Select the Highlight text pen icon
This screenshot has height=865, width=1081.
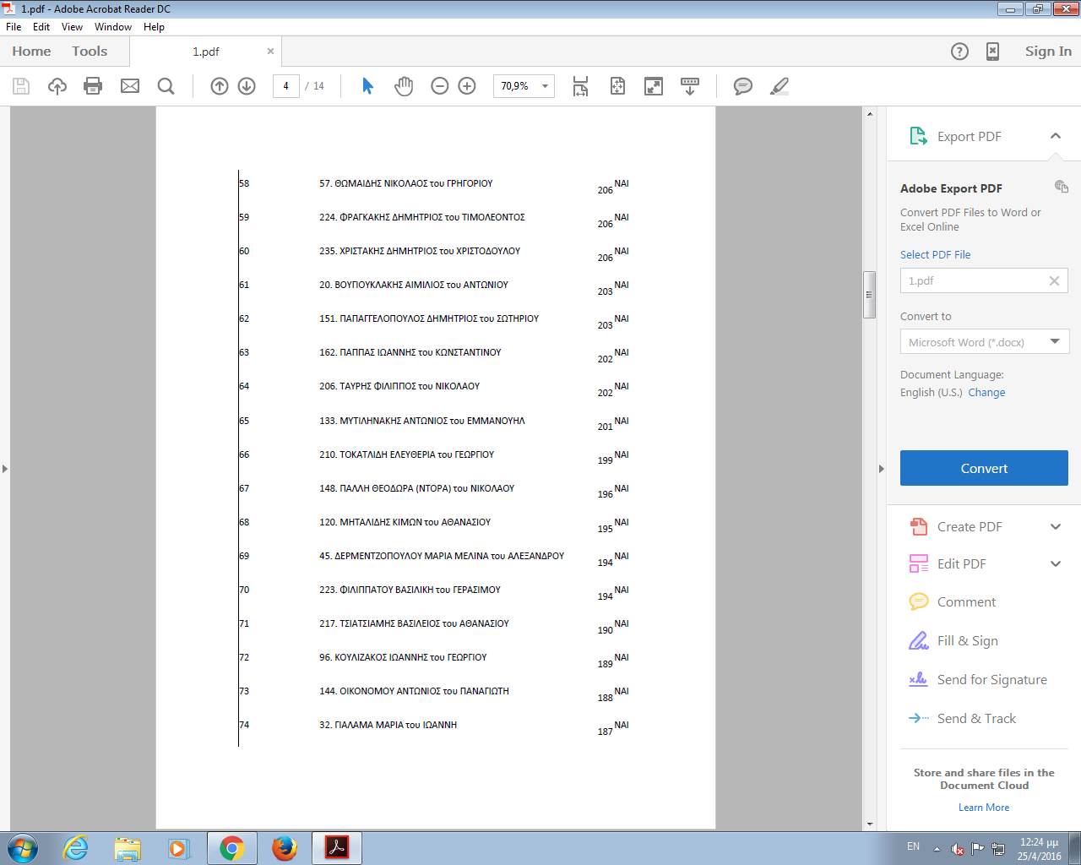780,86
